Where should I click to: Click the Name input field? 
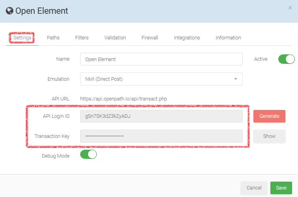click(x=161, y=59)
